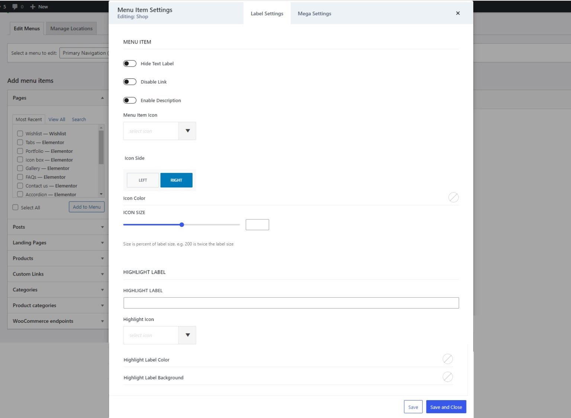Clear the Highlight Label Color

[x=448, y=359]
